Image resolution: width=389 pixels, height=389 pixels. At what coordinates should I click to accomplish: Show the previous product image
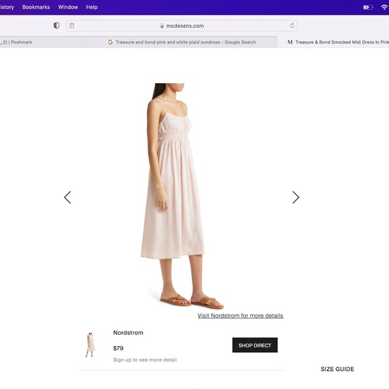(68, 197)
